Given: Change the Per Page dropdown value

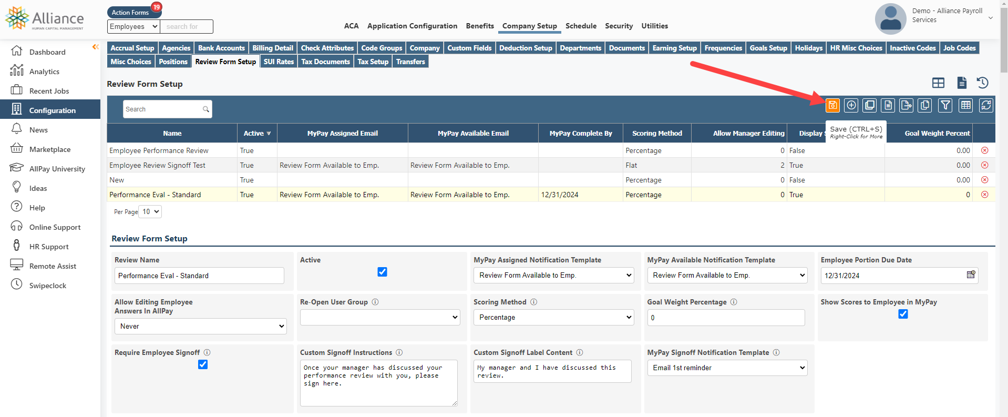Looking at the screenshot, I should pyautogui.click(x=150, y=211).
